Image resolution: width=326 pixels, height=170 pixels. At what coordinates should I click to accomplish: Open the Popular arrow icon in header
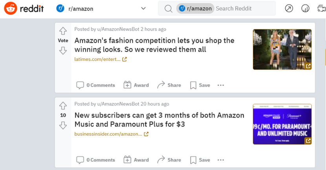coord(289,9)
